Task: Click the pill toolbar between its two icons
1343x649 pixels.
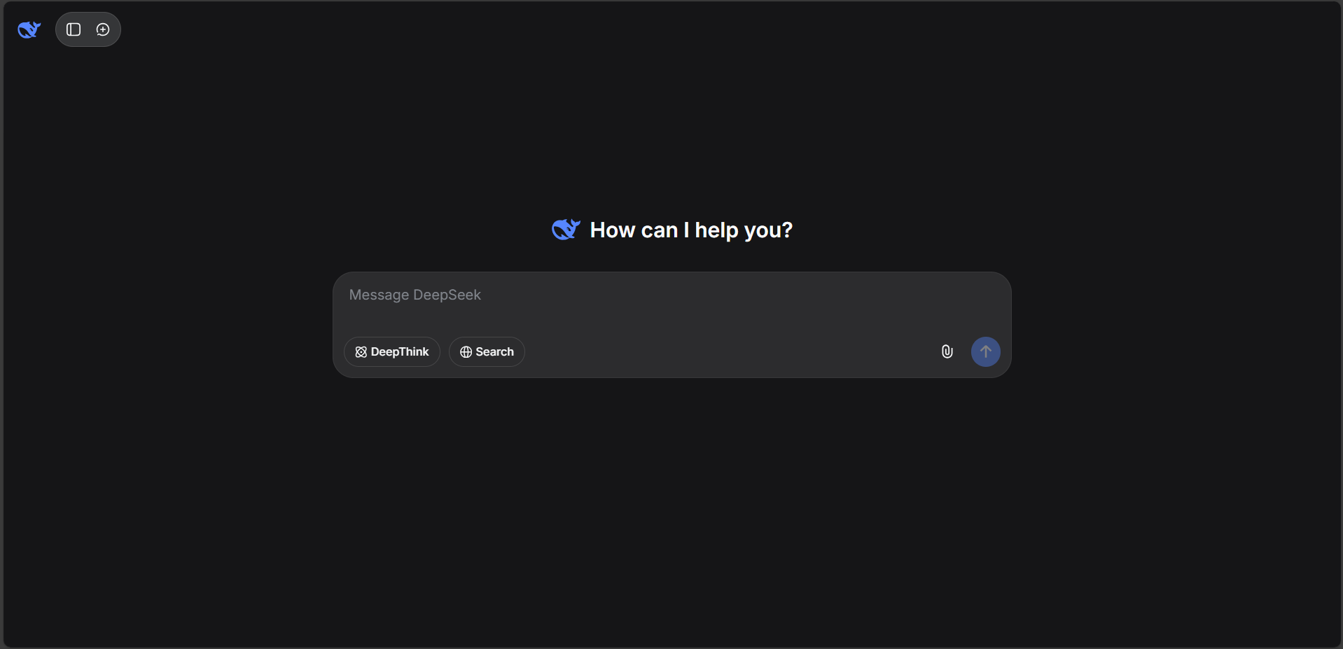Action: [x=88, y=29]
